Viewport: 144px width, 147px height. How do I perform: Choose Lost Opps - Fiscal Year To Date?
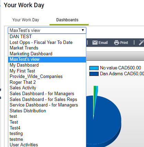[47, 42]
